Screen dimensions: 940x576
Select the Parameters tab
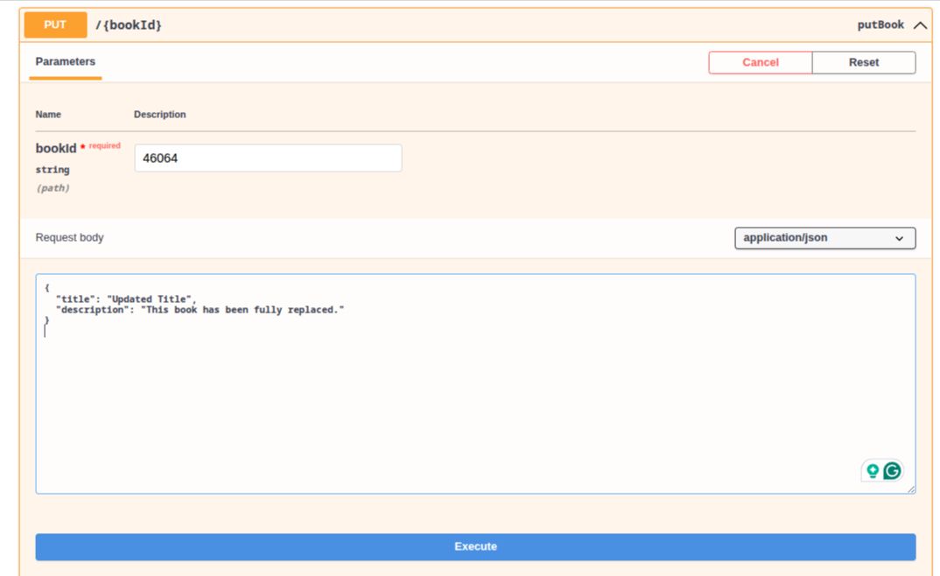(x=66, y=62)
